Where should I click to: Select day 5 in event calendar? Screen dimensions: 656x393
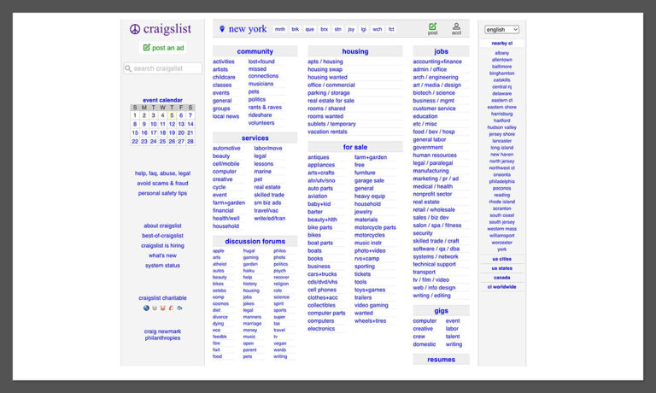pyautogui.click(x=172, y=115)
